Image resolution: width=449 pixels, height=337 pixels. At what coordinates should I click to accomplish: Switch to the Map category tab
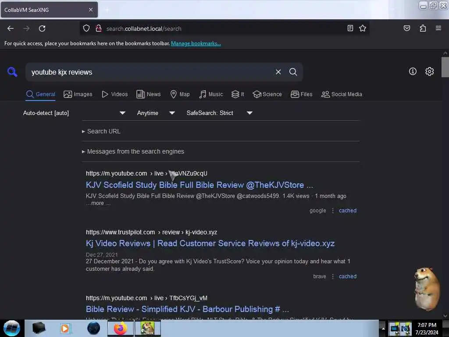180,94
